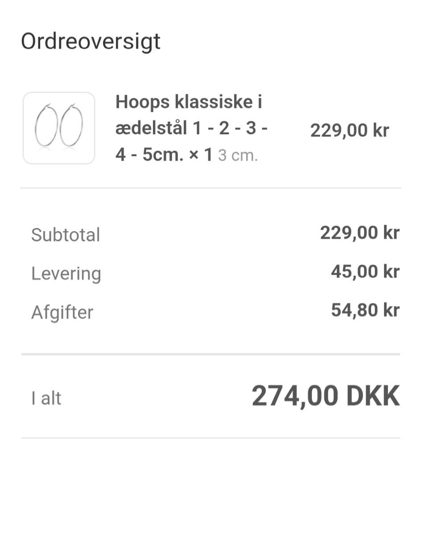The image size is (421, 550).
Task: Click the divider line below the total
Action: click(x=210, y=438)
